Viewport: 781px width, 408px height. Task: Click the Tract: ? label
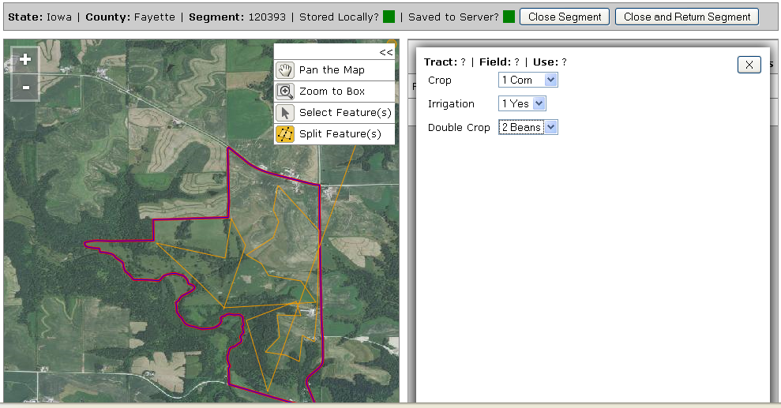[445, 62]
